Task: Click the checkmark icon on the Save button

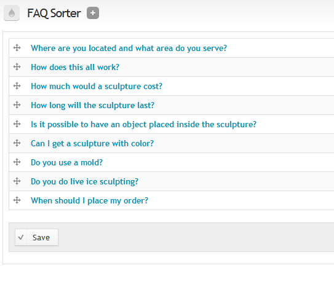Action: pos(21,237)
